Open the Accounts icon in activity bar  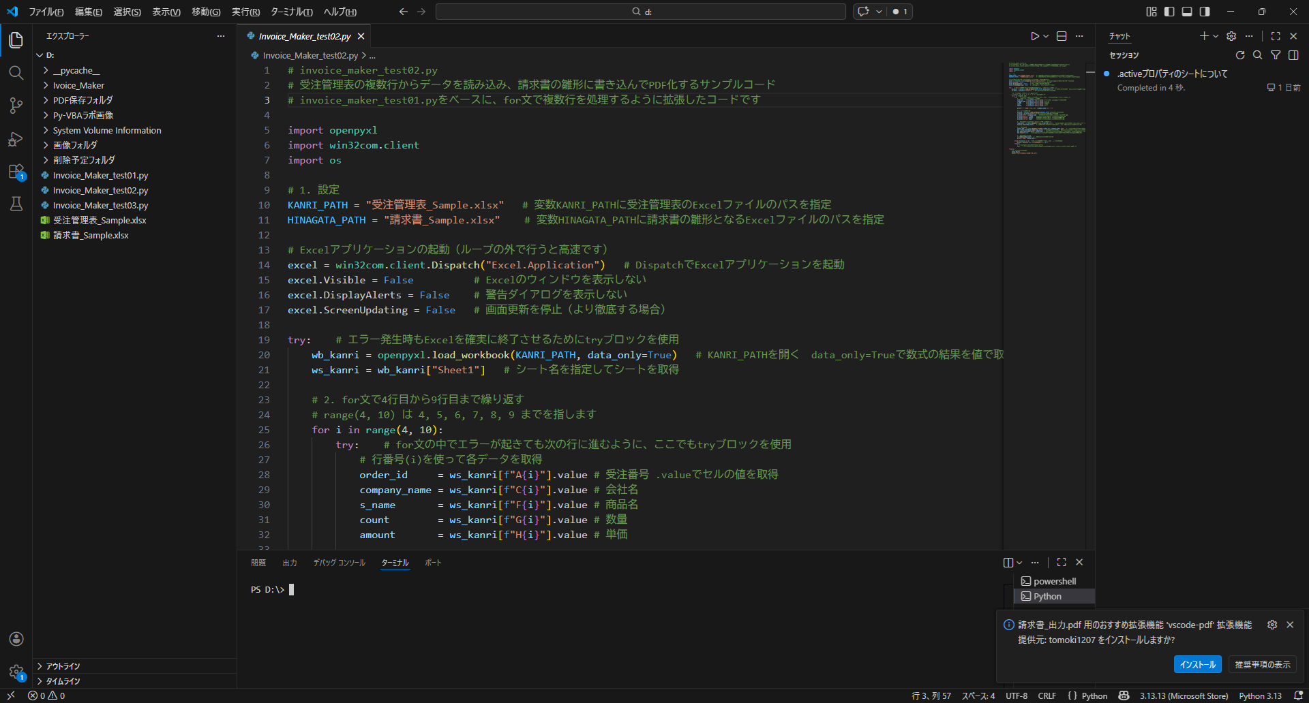(x=16, y=639)
